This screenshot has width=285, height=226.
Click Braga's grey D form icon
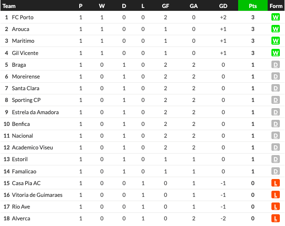[275, 65]
